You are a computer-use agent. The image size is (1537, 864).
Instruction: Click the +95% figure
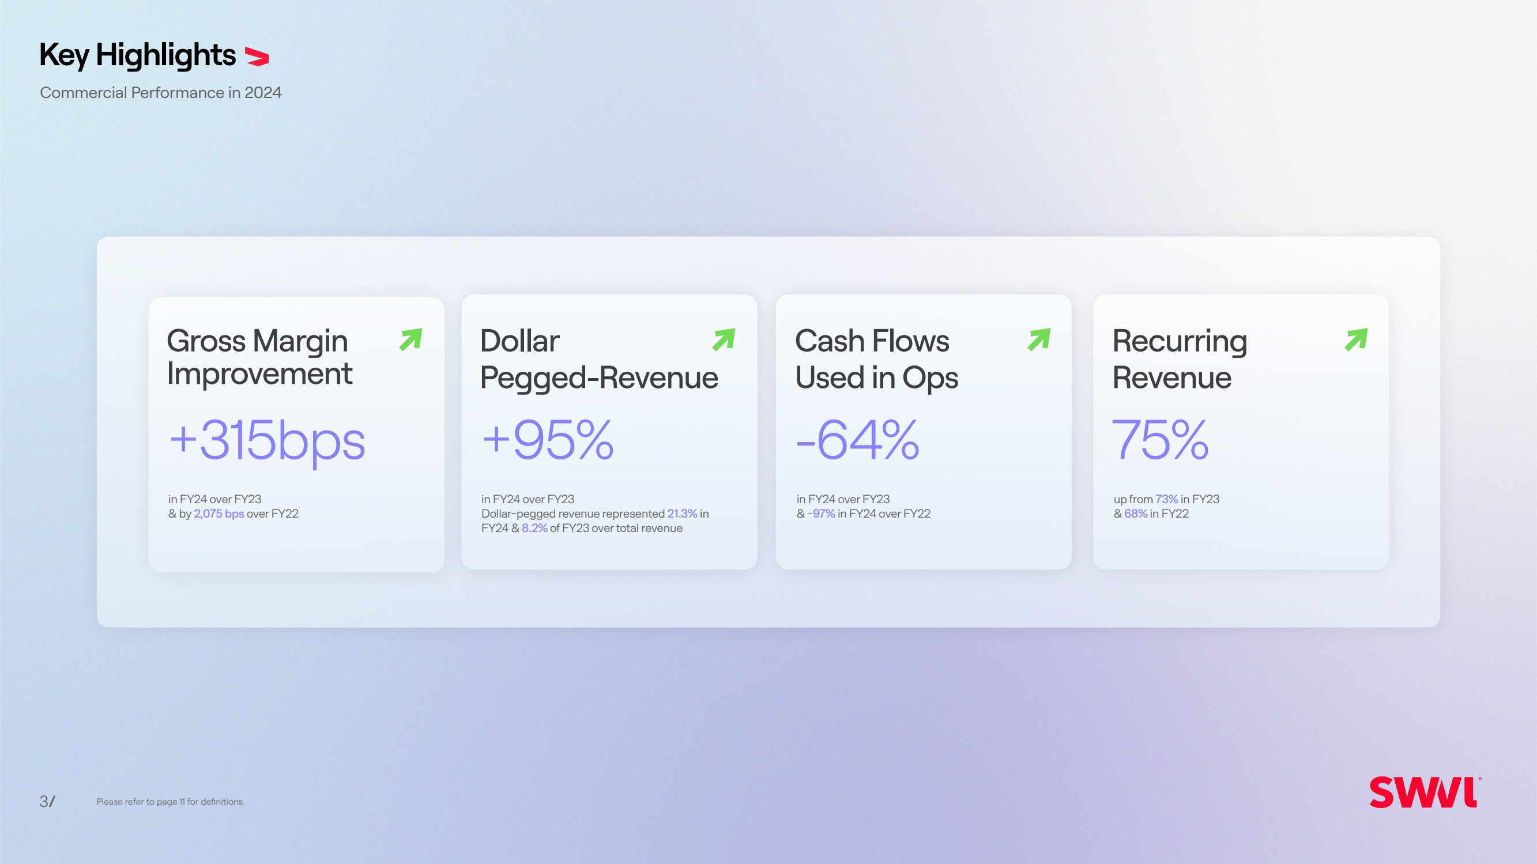tap(547, 440)
